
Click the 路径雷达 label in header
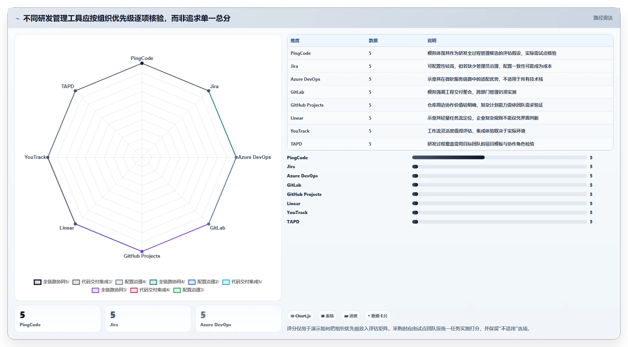[x=603, y=18]
